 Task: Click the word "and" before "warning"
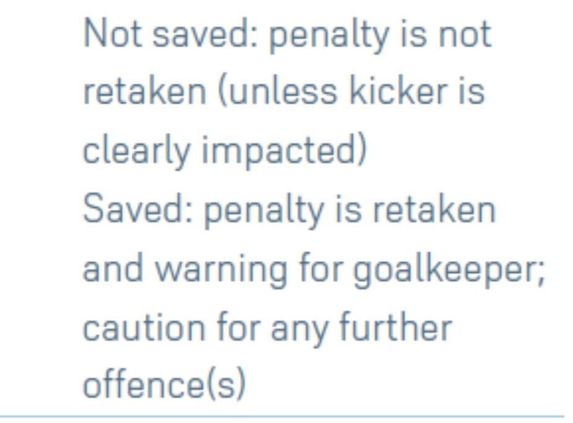tap(113, 268)
